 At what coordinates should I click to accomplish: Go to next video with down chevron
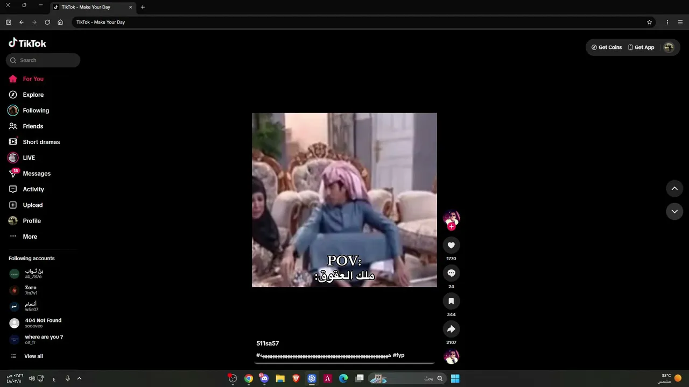coord(674,212)
